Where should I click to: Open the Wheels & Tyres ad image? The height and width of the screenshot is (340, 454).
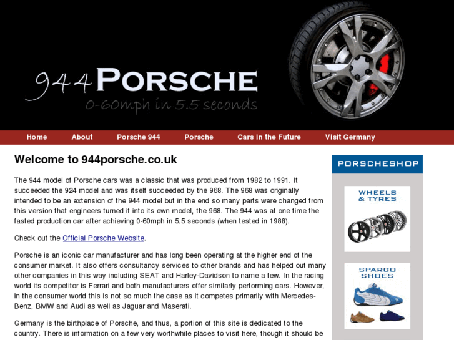click(x=377, y=219)
